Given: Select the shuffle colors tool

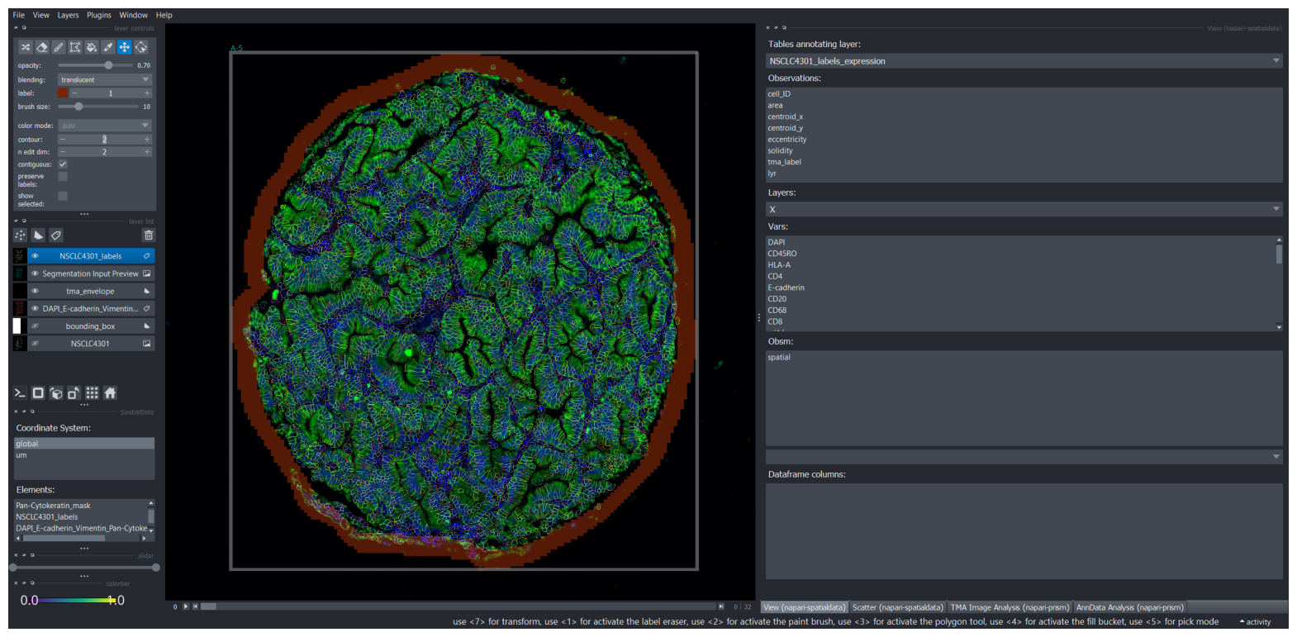Looking at the screenshot, I should click(26, 47).
